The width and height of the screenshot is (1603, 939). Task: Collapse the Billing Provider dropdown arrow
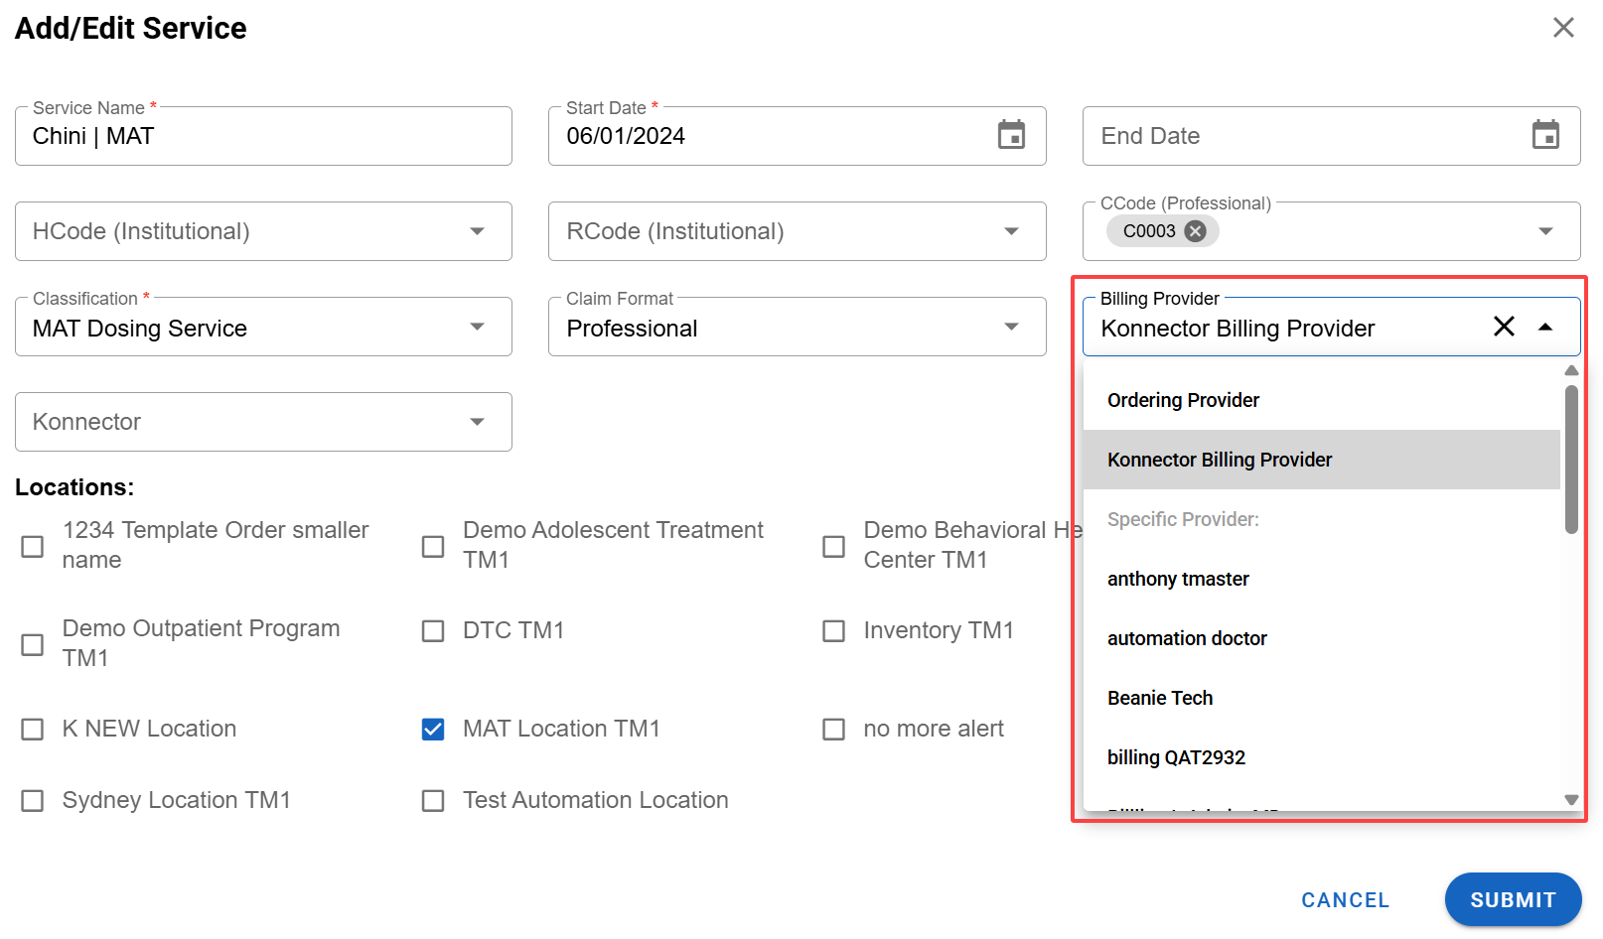pyautogui.click(x=1545, y=327)
